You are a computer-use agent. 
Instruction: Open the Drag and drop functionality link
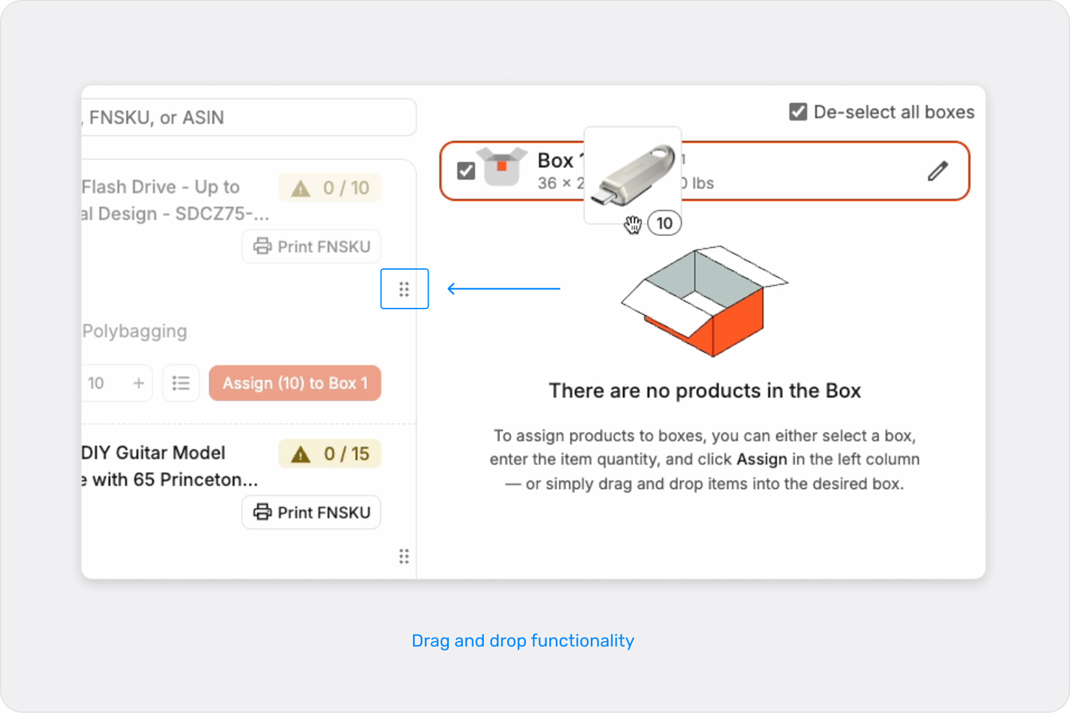523,640
